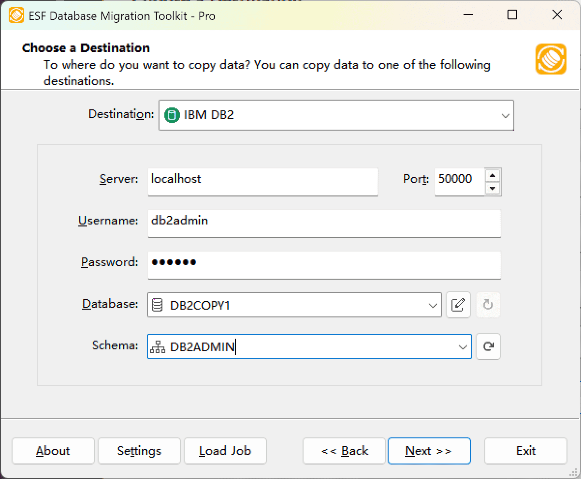Viewport: 581px width, 479px height.
Task: Open the Destination dropdown list
Action: click(x=505, y=115)
